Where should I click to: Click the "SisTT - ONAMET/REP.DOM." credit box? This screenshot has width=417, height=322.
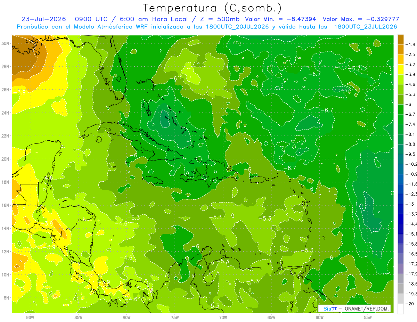(354, 308)
